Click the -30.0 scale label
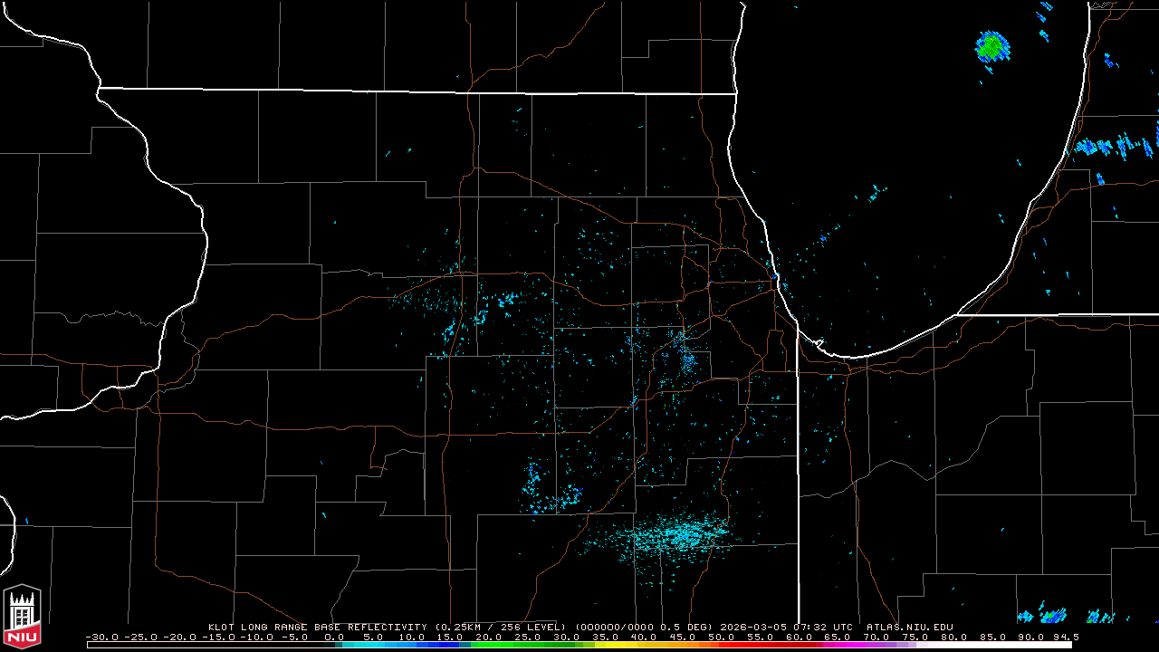 tap(101, 637)
